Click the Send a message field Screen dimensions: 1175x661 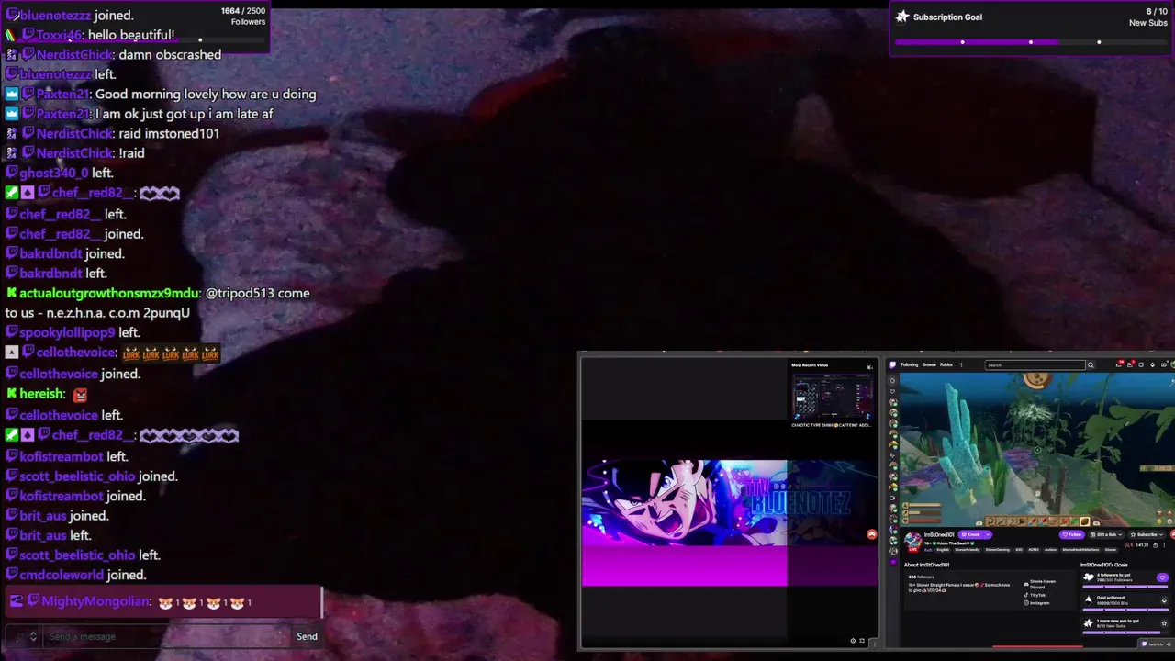pyautogui.click(x=165, y=636)
